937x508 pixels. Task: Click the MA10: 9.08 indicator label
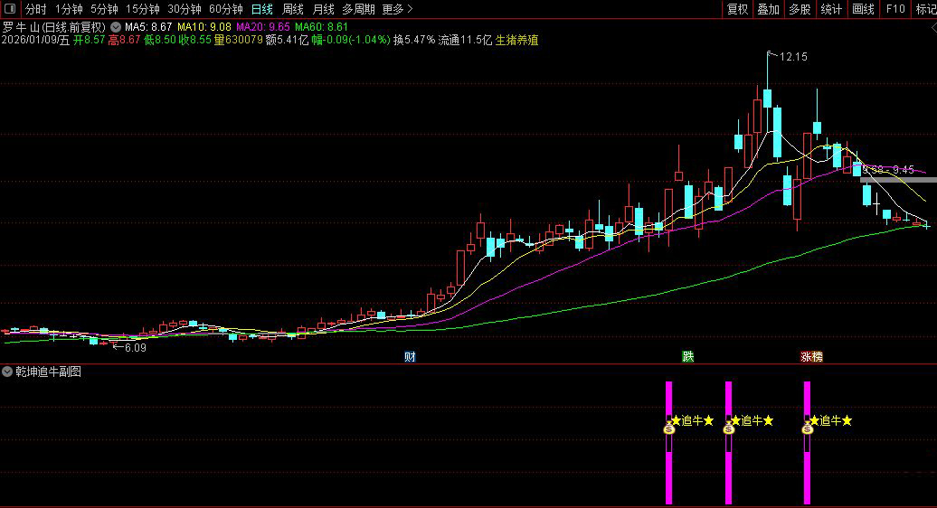coord(204,27)
